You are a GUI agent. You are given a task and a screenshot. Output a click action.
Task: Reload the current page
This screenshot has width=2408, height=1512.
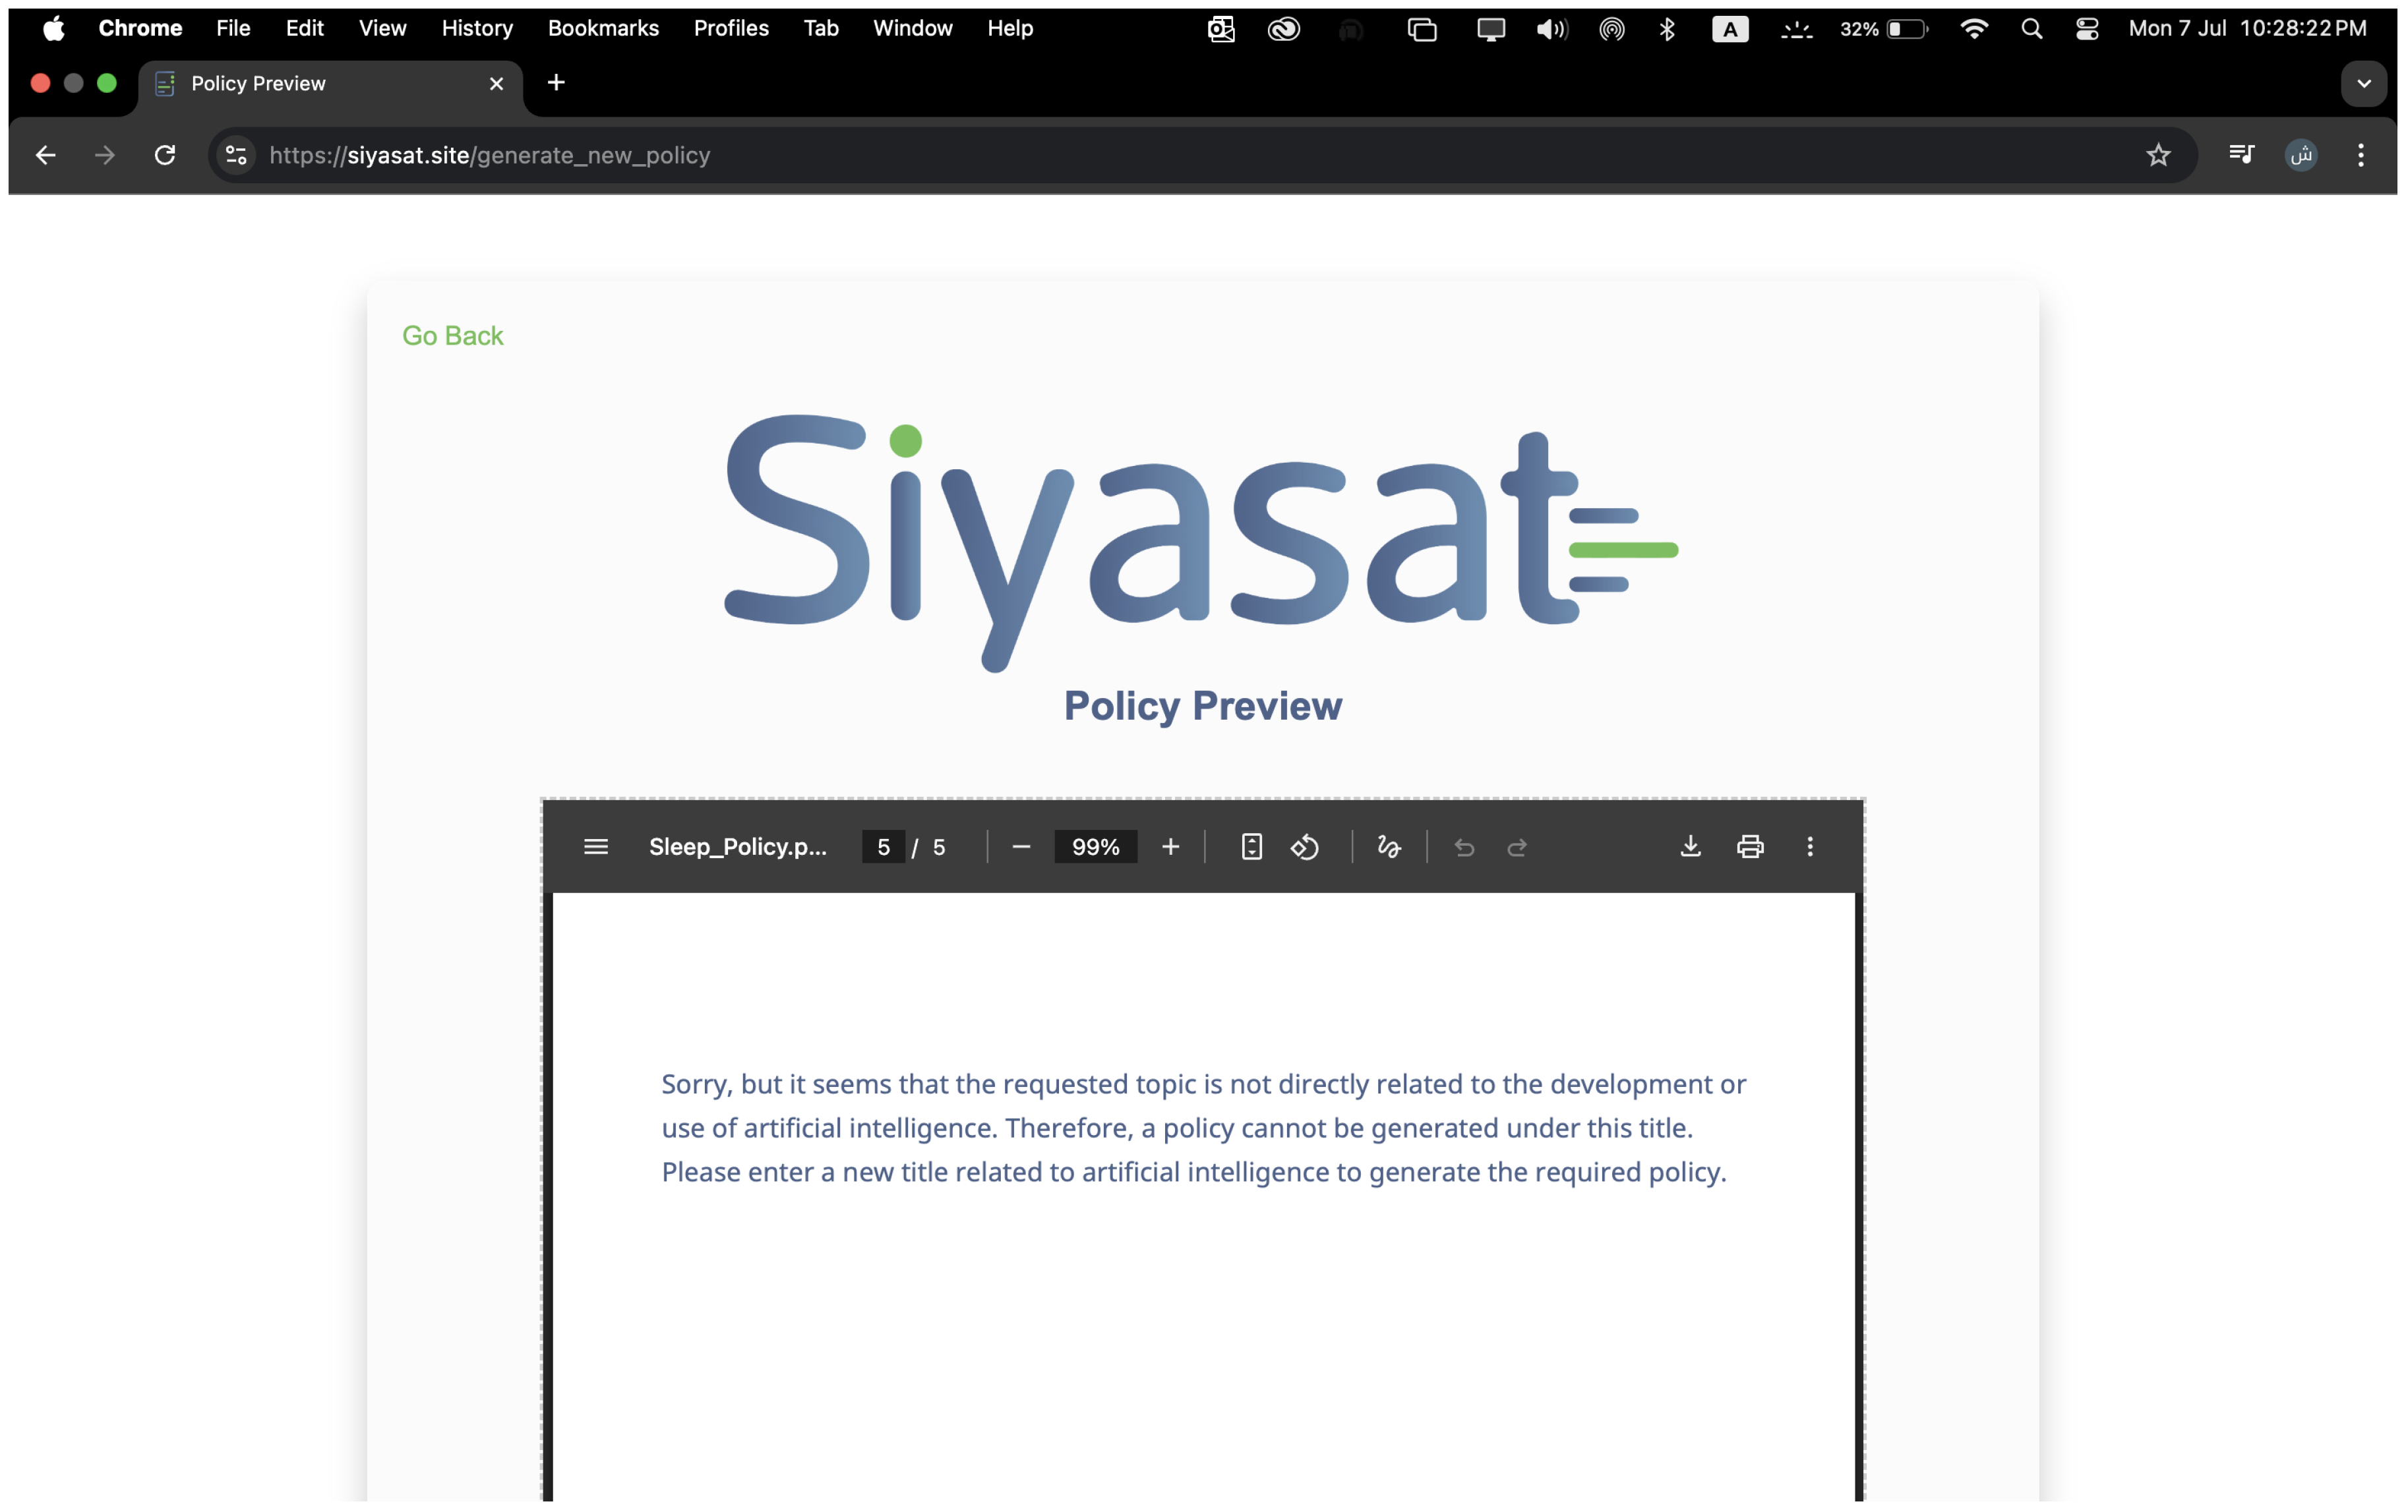tap(165, 155)
